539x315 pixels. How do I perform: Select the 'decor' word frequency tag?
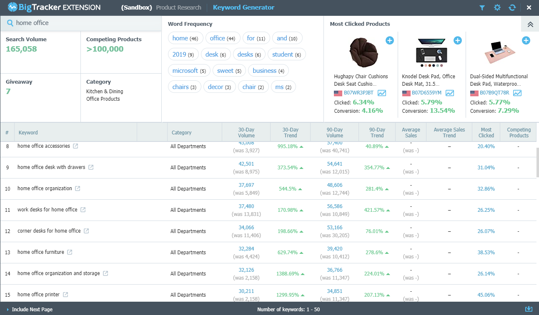click(220, 87)
